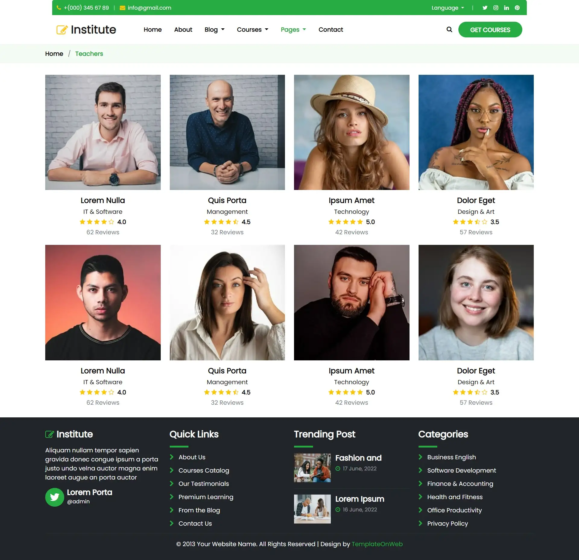Click the green Twitter circle icon in footer
Viewport: 579px width, 560px height.
click(x=55, y=497)
